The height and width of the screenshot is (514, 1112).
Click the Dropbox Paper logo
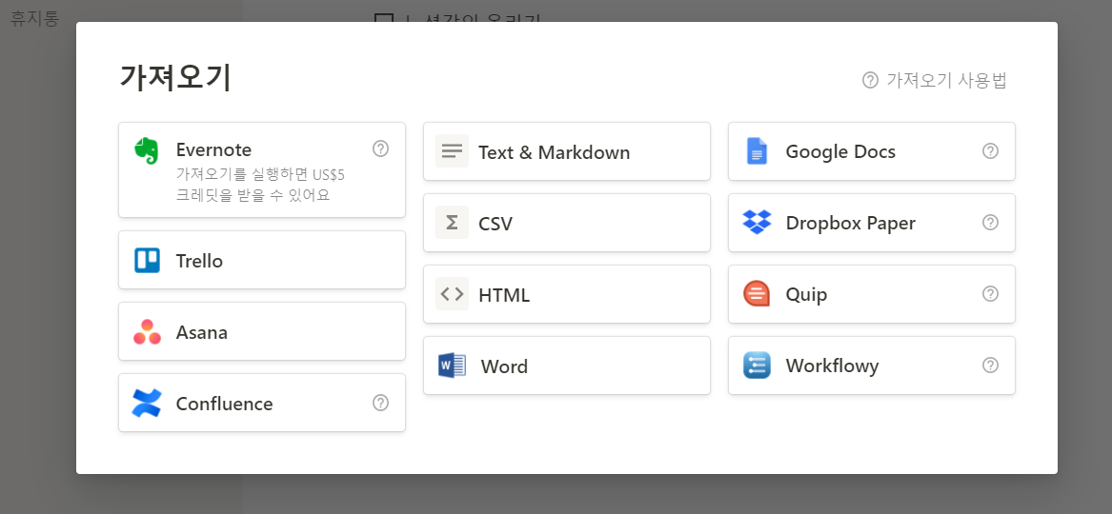[x=757, y=223]
